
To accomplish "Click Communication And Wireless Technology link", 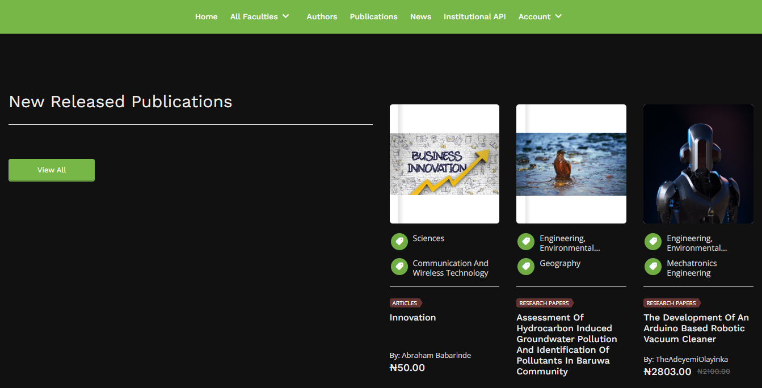I will point(451,268).
